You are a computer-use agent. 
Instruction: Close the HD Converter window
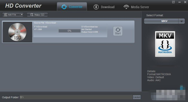[x=185, y=2]
